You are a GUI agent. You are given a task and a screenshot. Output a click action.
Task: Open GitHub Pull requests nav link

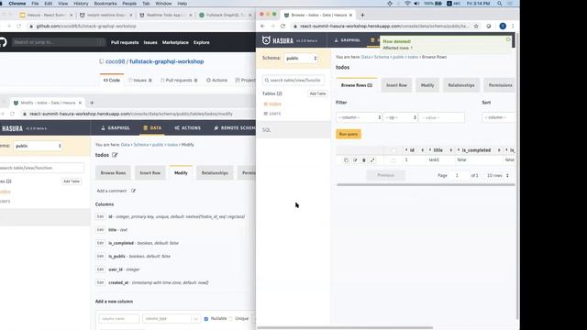click(x=125, y=42)
